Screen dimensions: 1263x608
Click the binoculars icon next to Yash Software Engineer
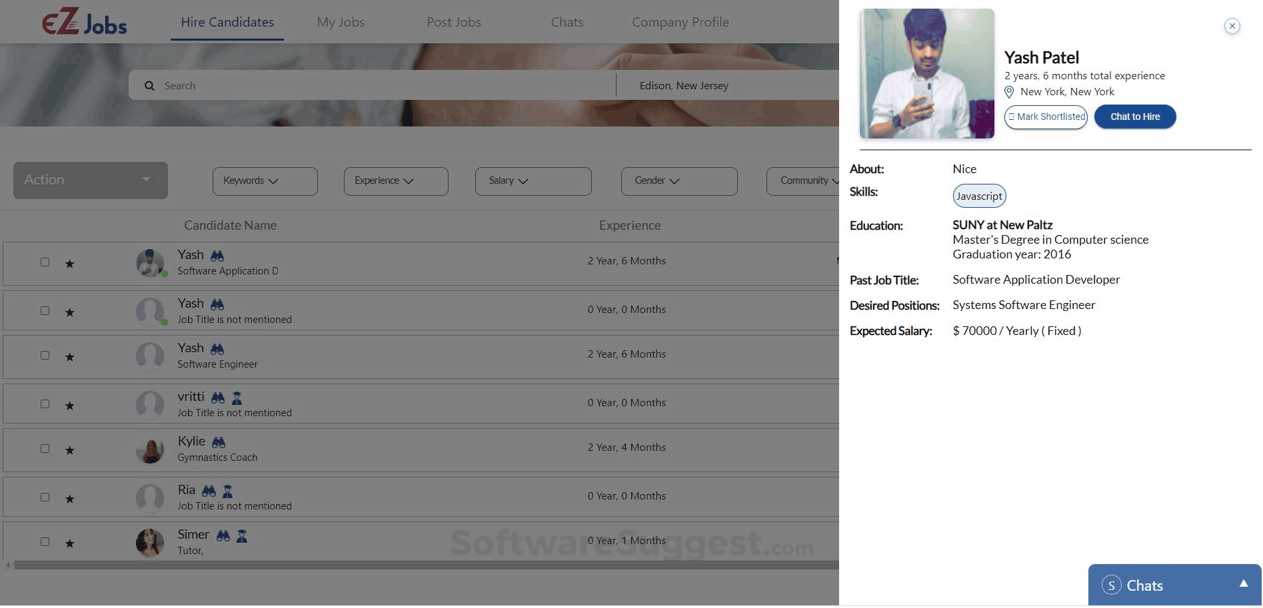(217, 348)
